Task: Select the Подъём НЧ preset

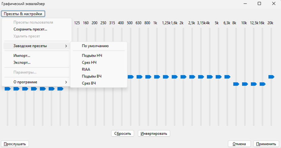Action: tap(92, 56)
